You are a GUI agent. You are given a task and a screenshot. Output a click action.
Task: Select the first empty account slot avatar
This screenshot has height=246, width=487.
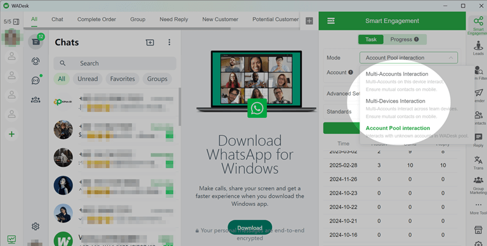[x=12, y=56]
